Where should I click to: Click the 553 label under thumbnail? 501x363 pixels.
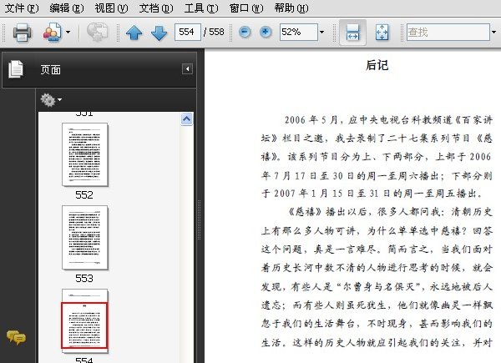84,278
